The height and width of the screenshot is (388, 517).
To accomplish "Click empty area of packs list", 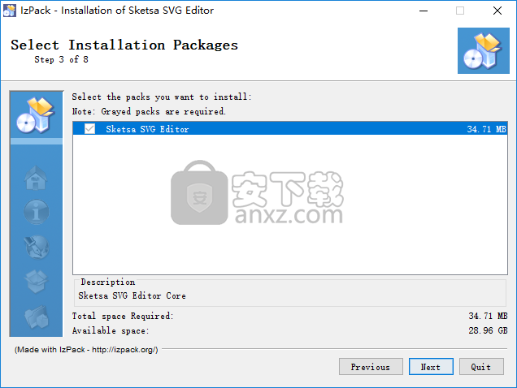I will point(290,205).
